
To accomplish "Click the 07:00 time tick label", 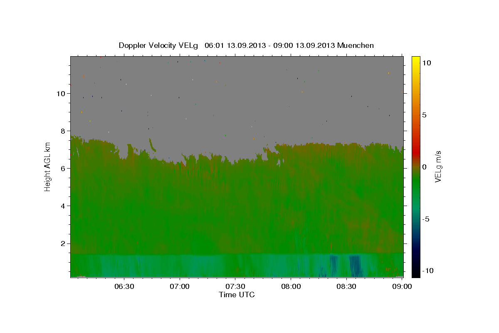I will click(x=180, y=286).
